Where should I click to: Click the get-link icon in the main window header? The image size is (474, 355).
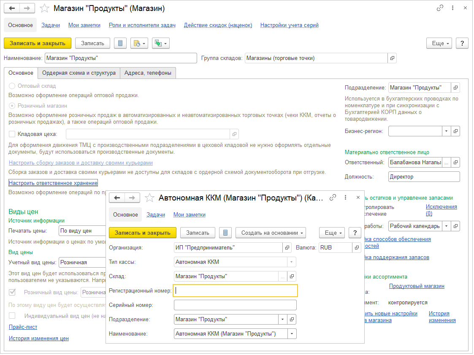[x=441, y=8]
